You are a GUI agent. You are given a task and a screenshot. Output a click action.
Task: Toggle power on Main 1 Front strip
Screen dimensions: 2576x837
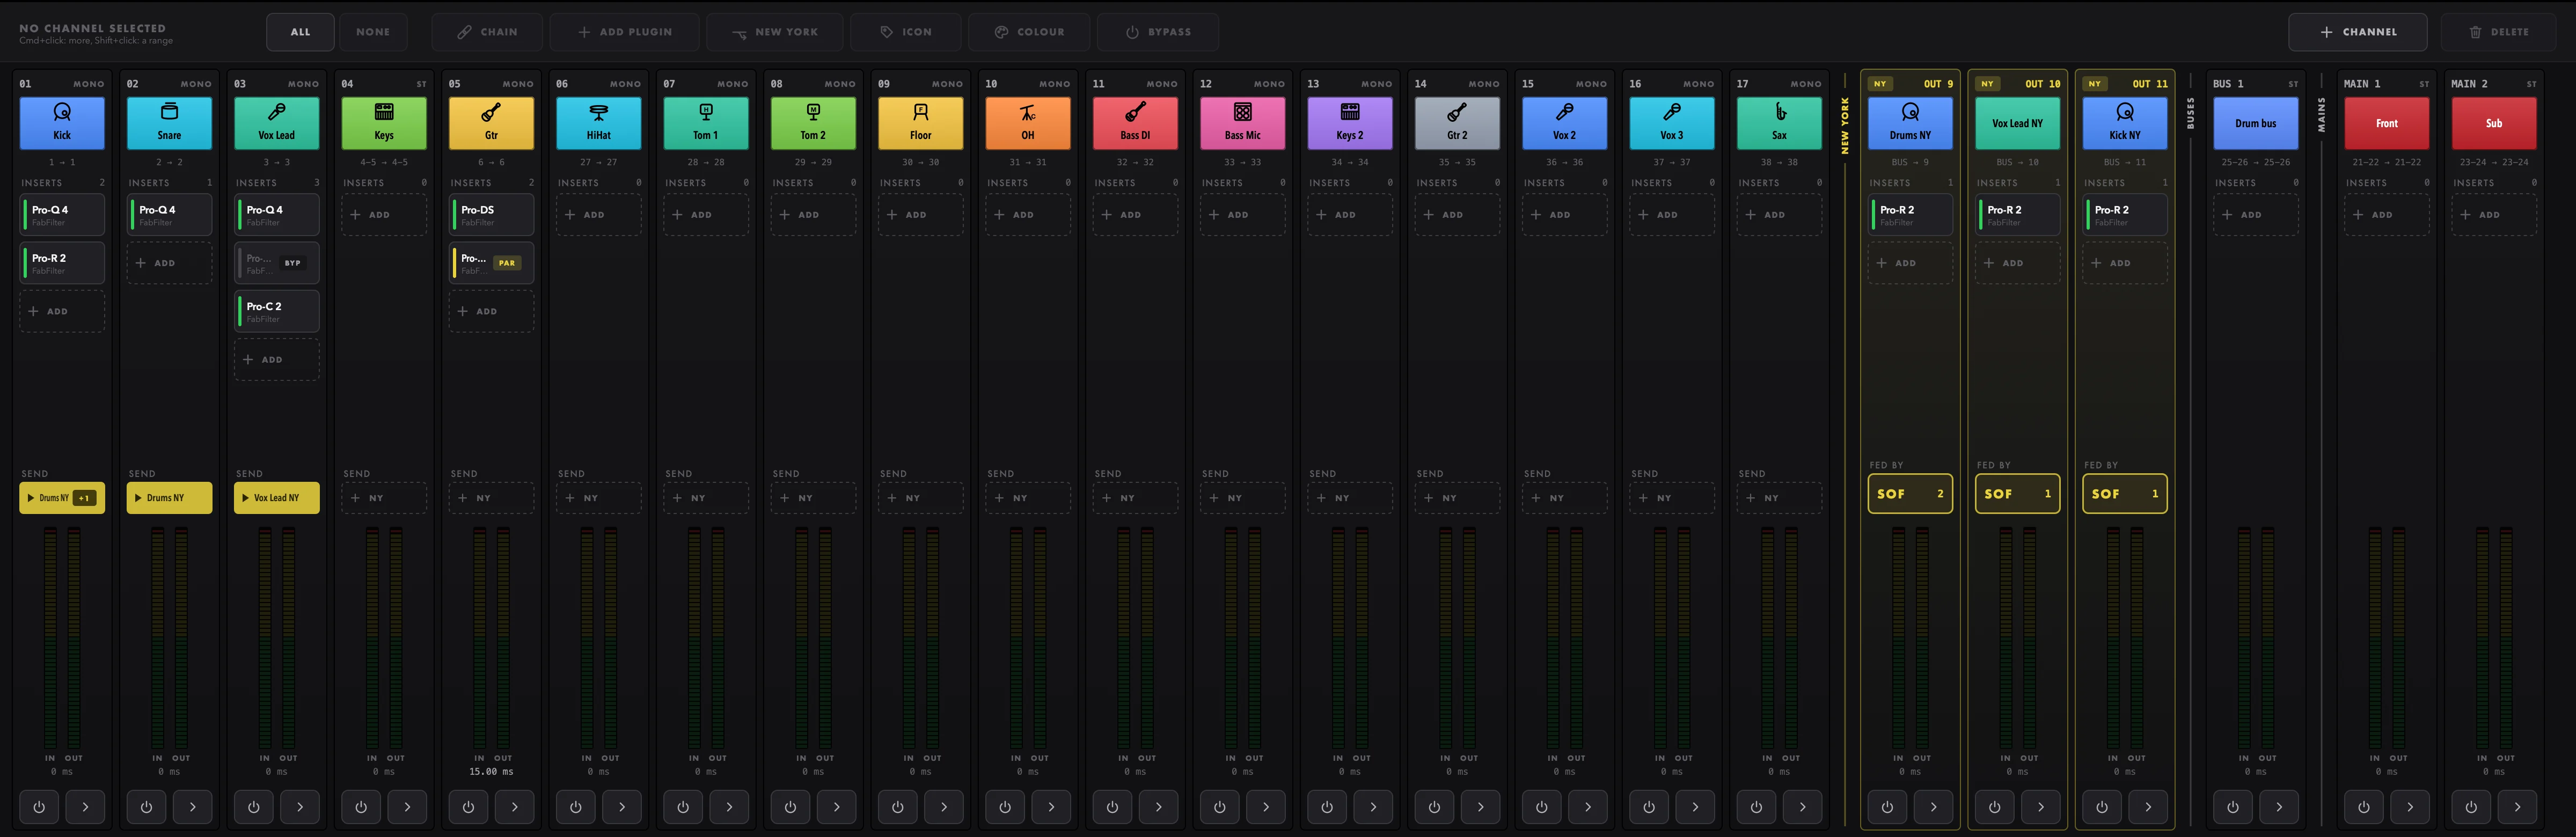(2364, 807)
